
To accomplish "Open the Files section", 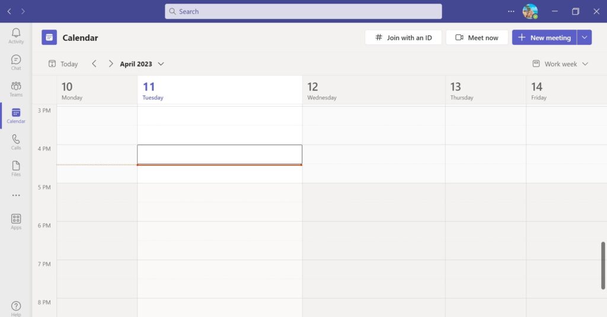I will (x=16, y=168).
